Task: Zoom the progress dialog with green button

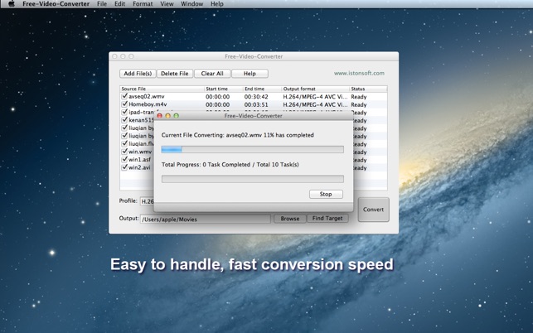Action: 176,116
